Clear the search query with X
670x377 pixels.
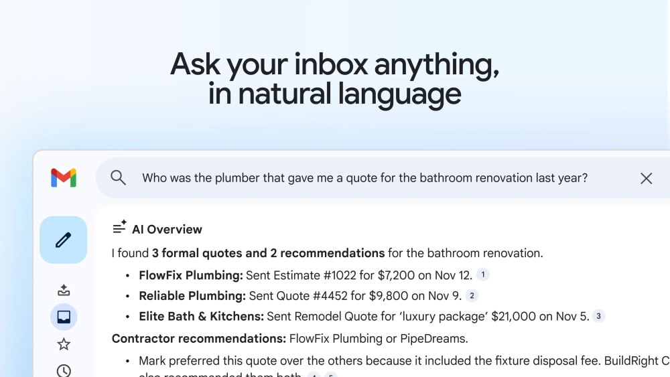(646, 178)
